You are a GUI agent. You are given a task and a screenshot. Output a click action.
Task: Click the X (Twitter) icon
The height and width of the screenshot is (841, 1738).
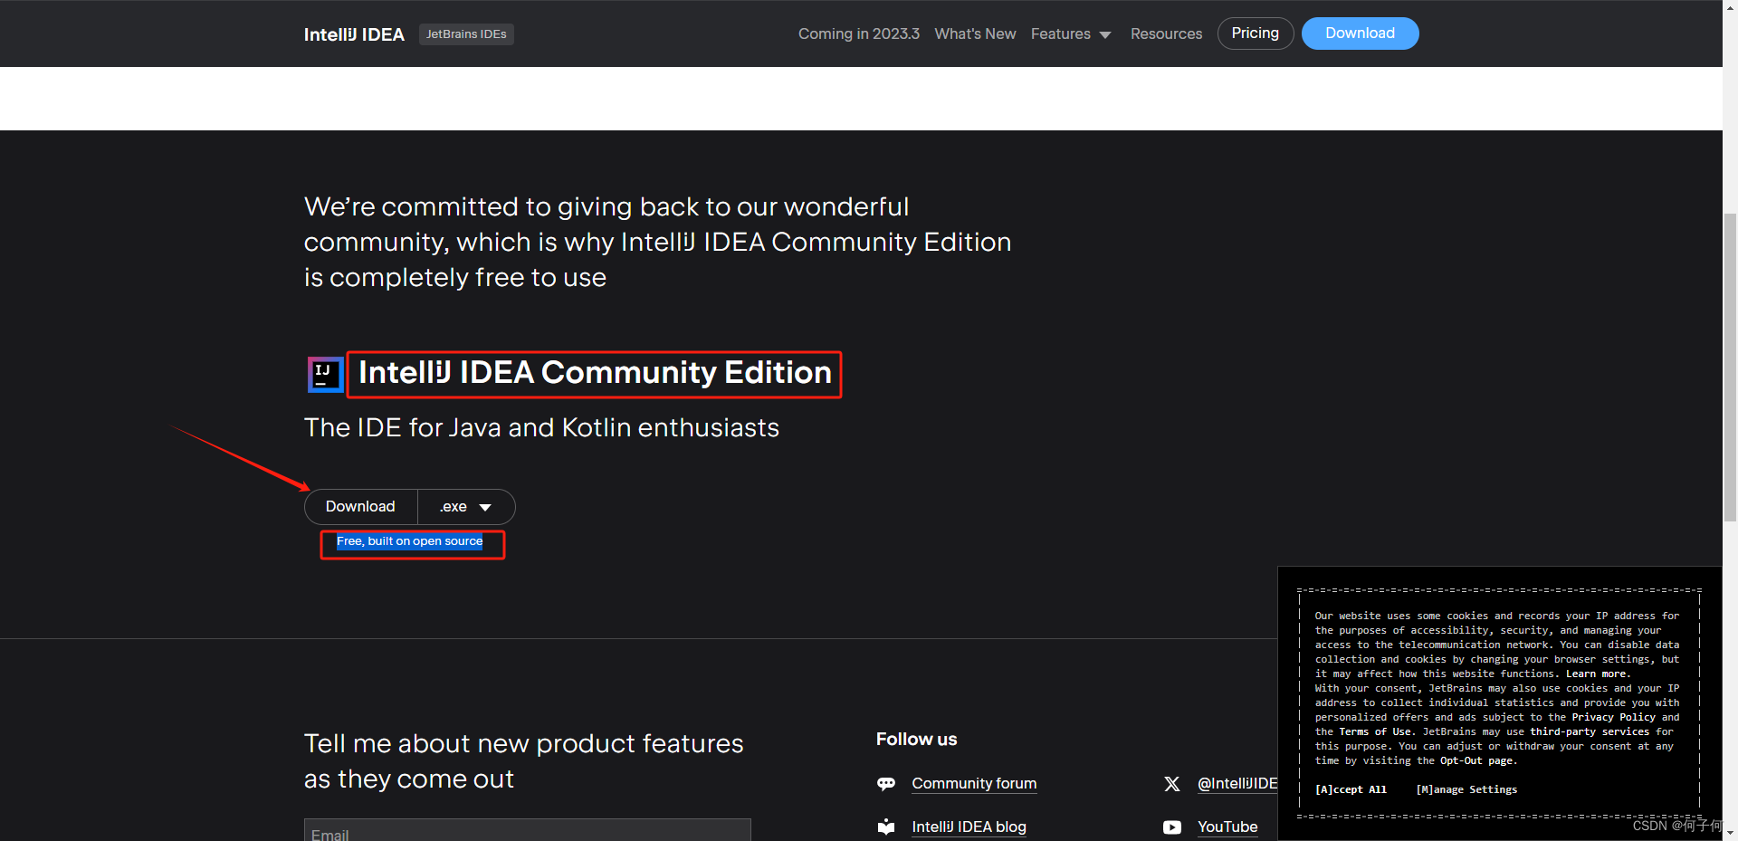tap(1172, 784)
